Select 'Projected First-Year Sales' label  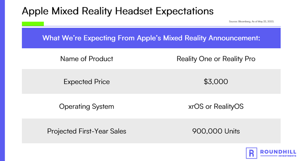pos(87,131)
